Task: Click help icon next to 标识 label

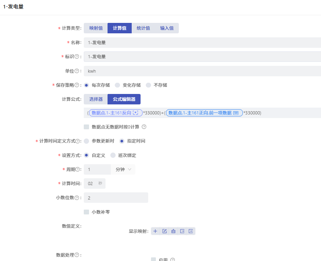Action: pos(77,57)
